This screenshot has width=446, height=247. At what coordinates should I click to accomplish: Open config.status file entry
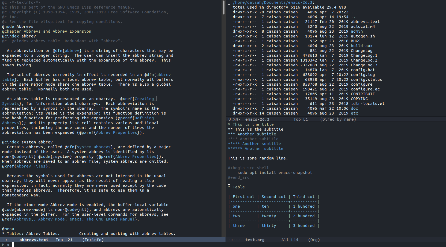[x=366, y=79]
